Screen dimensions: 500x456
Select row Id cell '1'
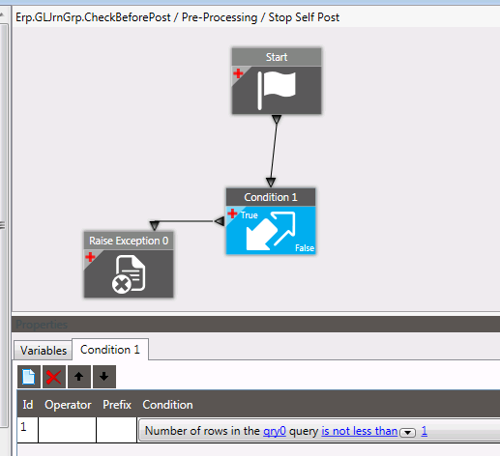click(x=28, y=430)
